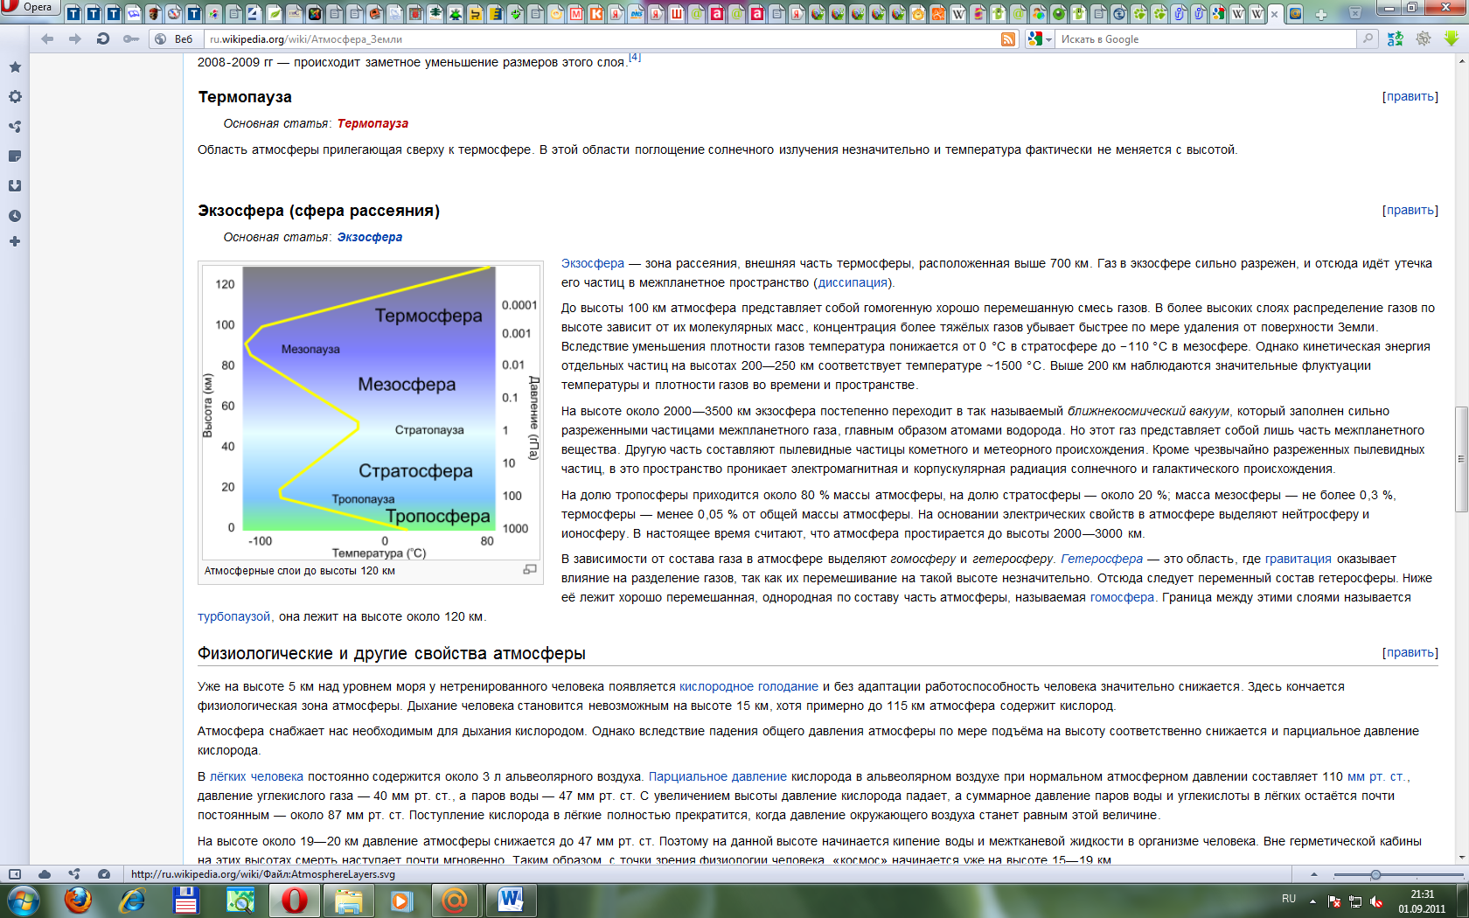Screen dimensions: 1469x918
Task: Follow the Экзосфера link starting the paragraph
Action: pyautogui.click(x=593, y=263)
